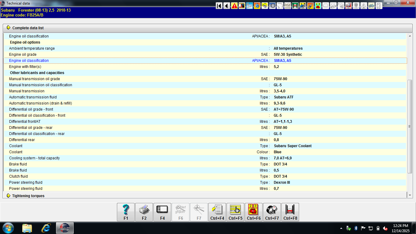This screenshot has height=234, width=416.
Task: Open the Ctrl+F4 notepad edit button
Action: 217,212
